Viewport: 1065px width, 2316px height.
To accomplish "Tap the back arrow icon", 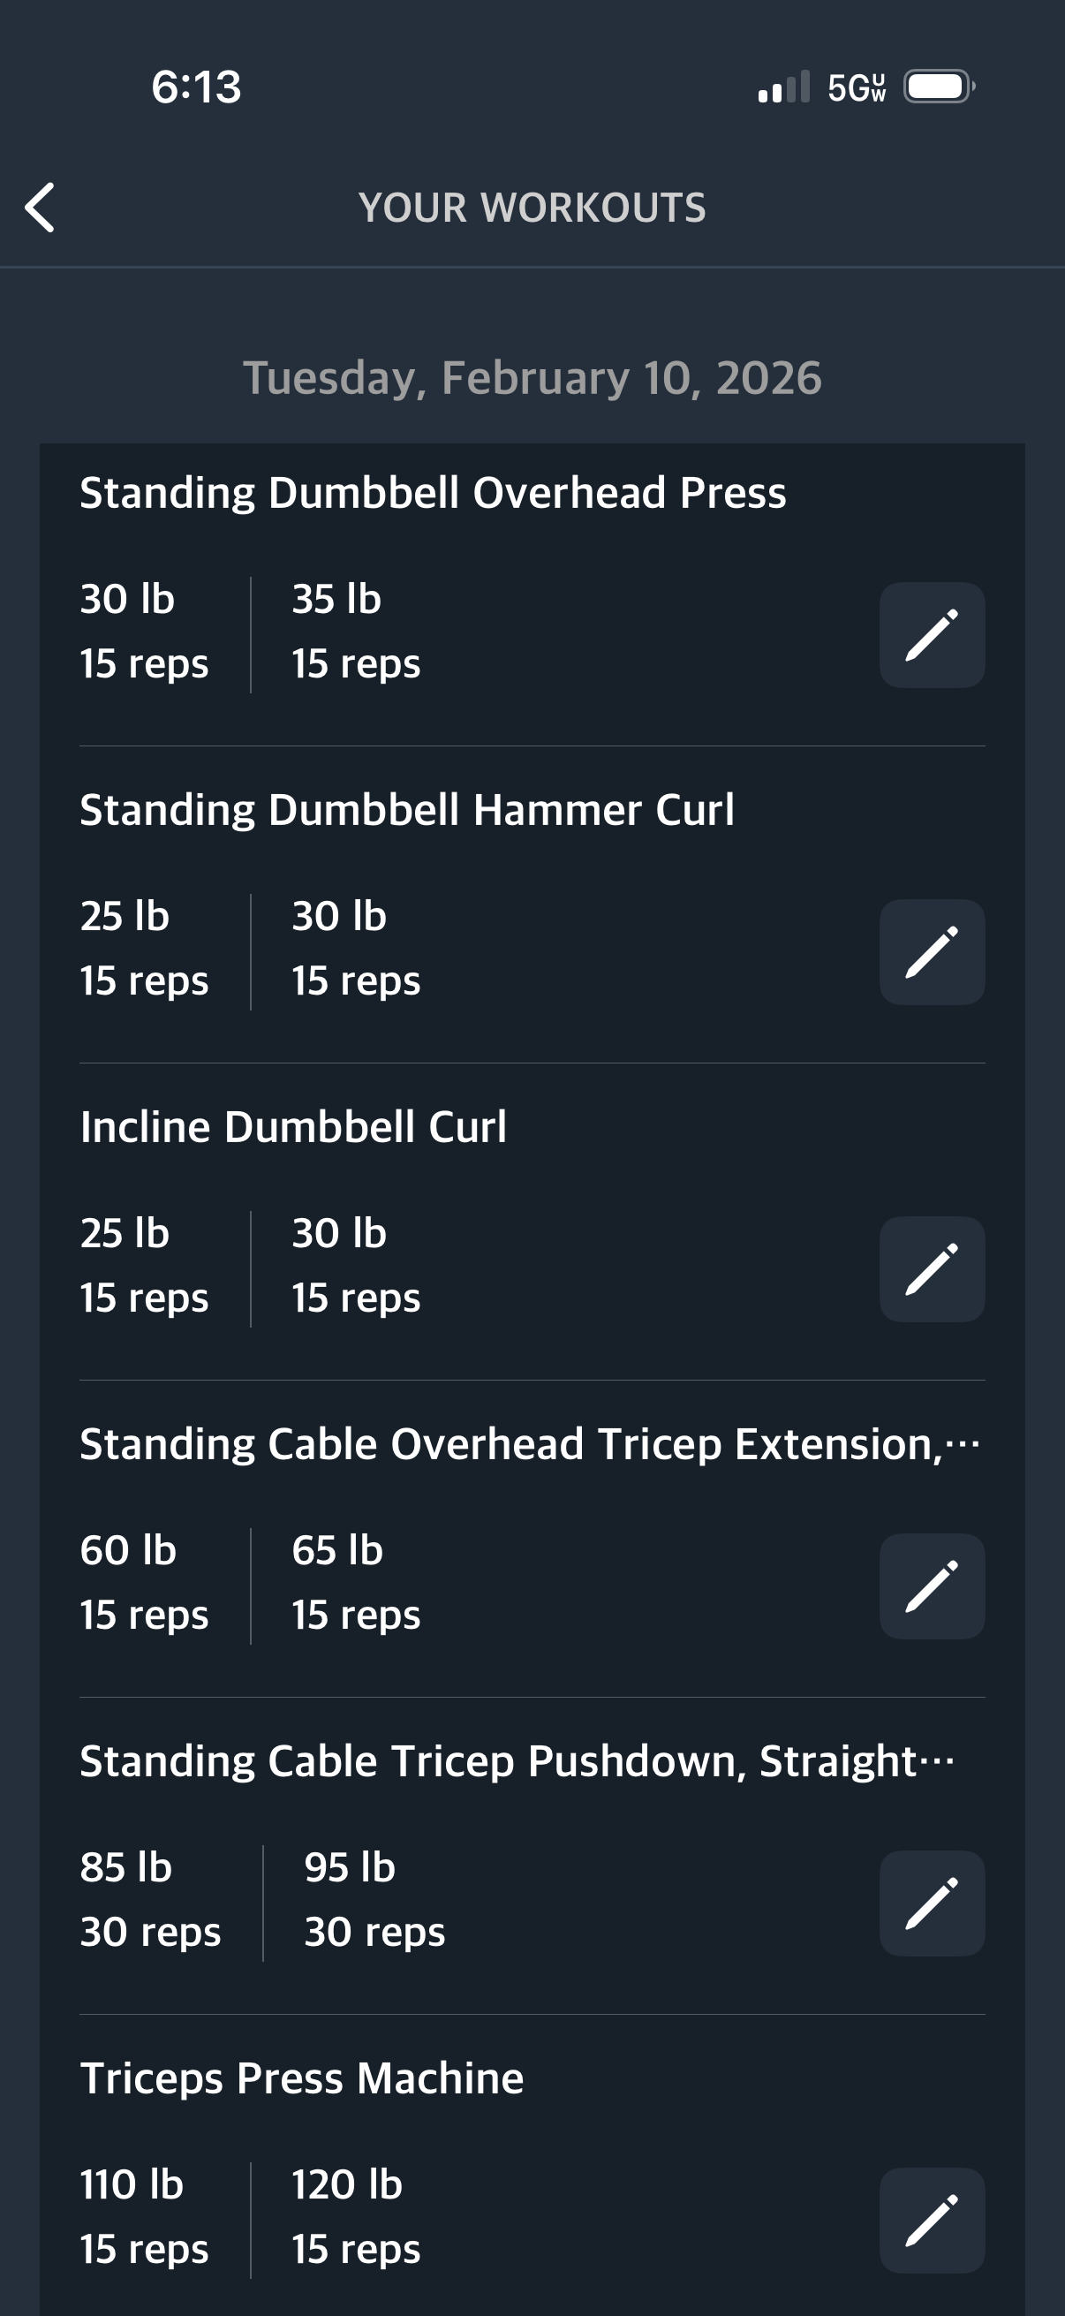I will [41, 208].
